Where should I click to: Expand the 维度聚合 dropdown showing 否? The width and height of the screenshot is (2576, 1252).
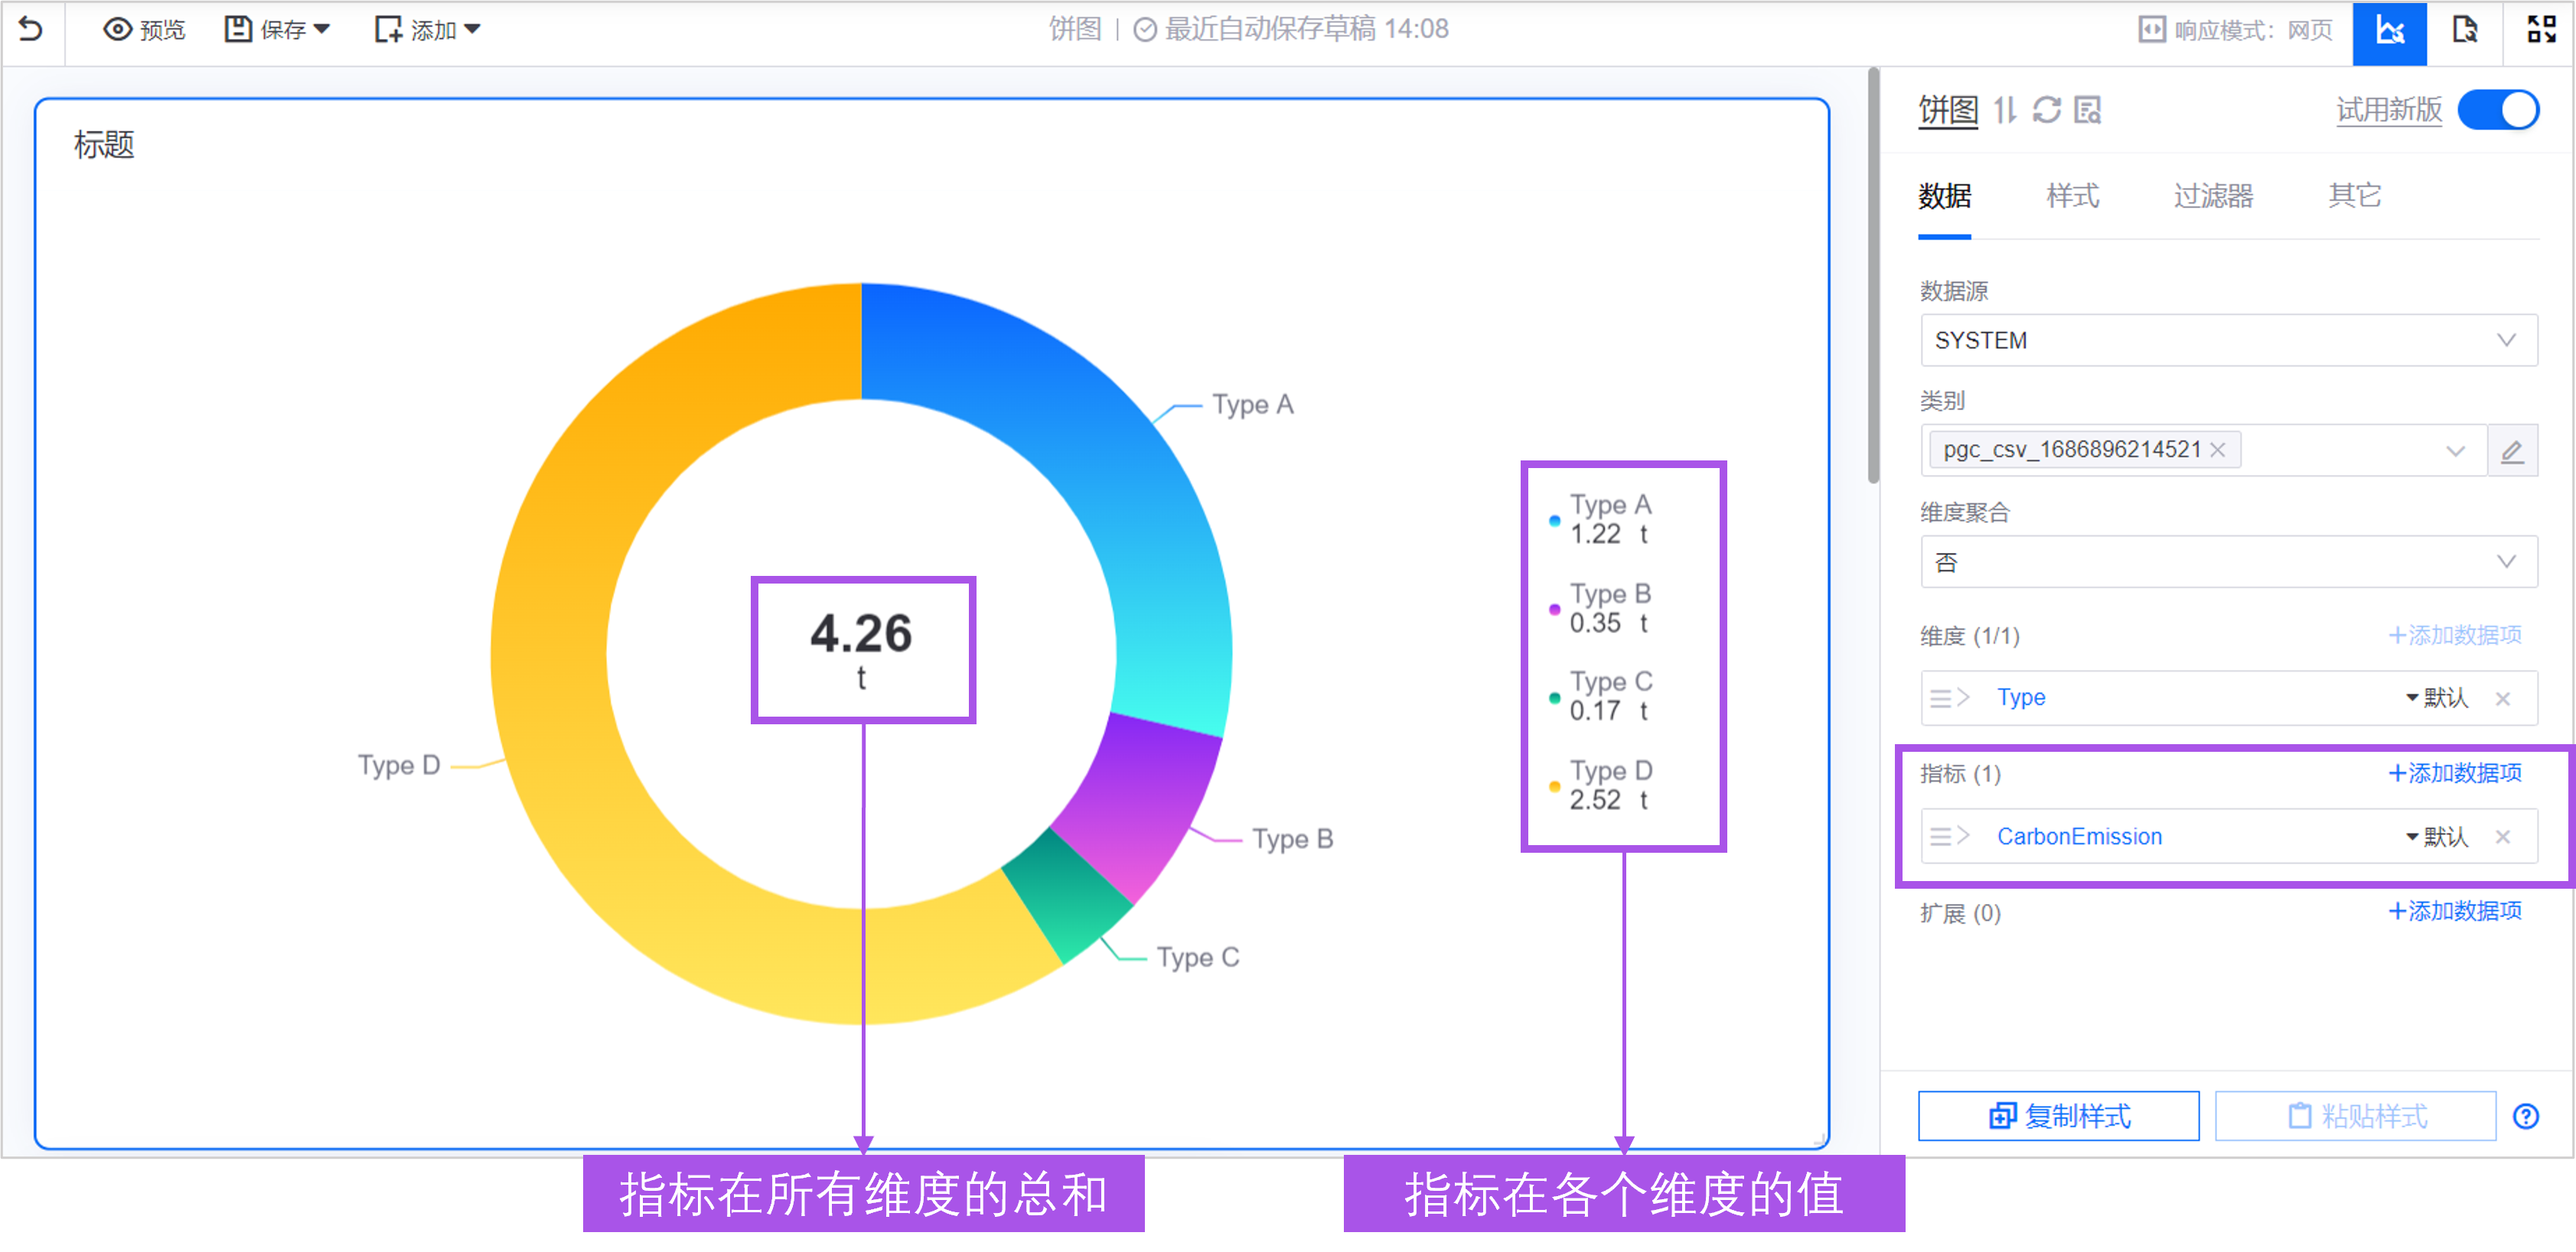2228,561
